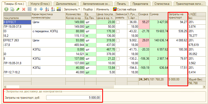Open the Заполнить dropdown menu

point(72,9)
